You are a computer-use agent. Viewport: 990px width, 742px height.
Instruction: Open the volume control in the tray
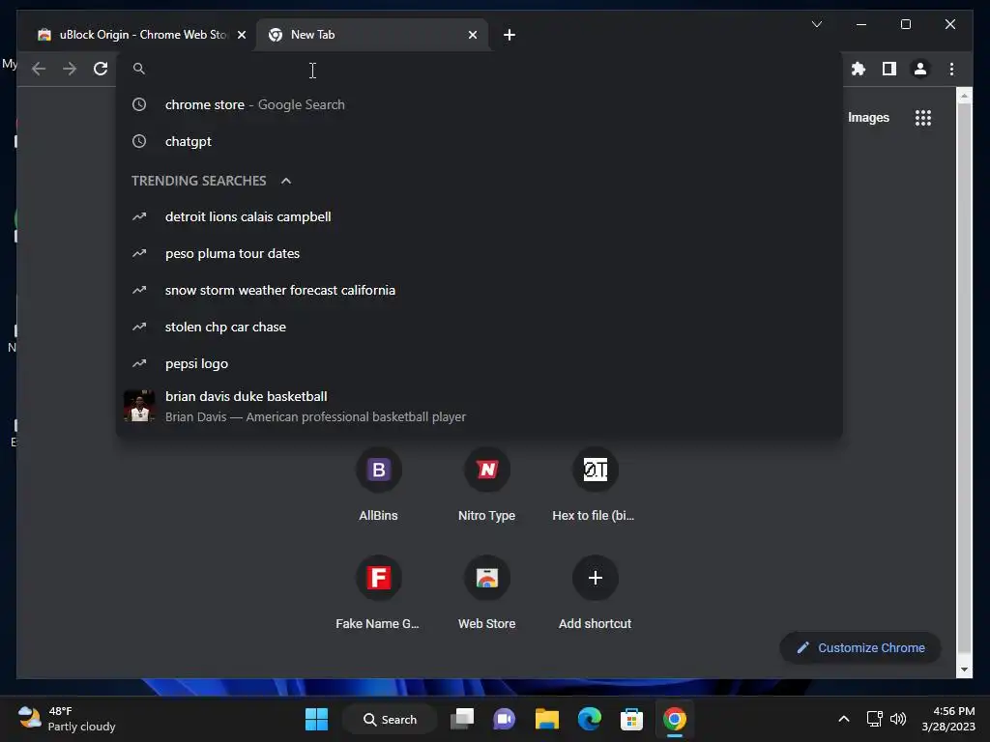(898, 719)
